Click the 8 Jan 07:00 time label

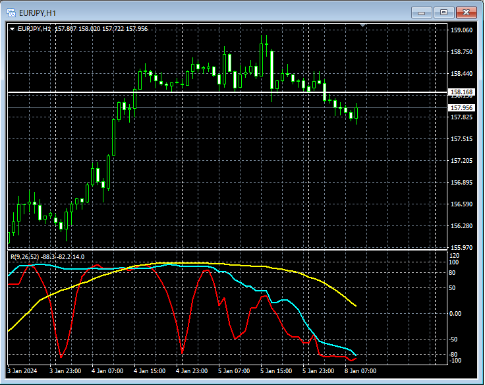pos(360,370)
